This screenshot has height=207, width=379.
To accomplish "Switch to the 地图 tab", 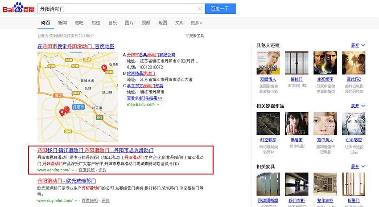I will [163, 23].
